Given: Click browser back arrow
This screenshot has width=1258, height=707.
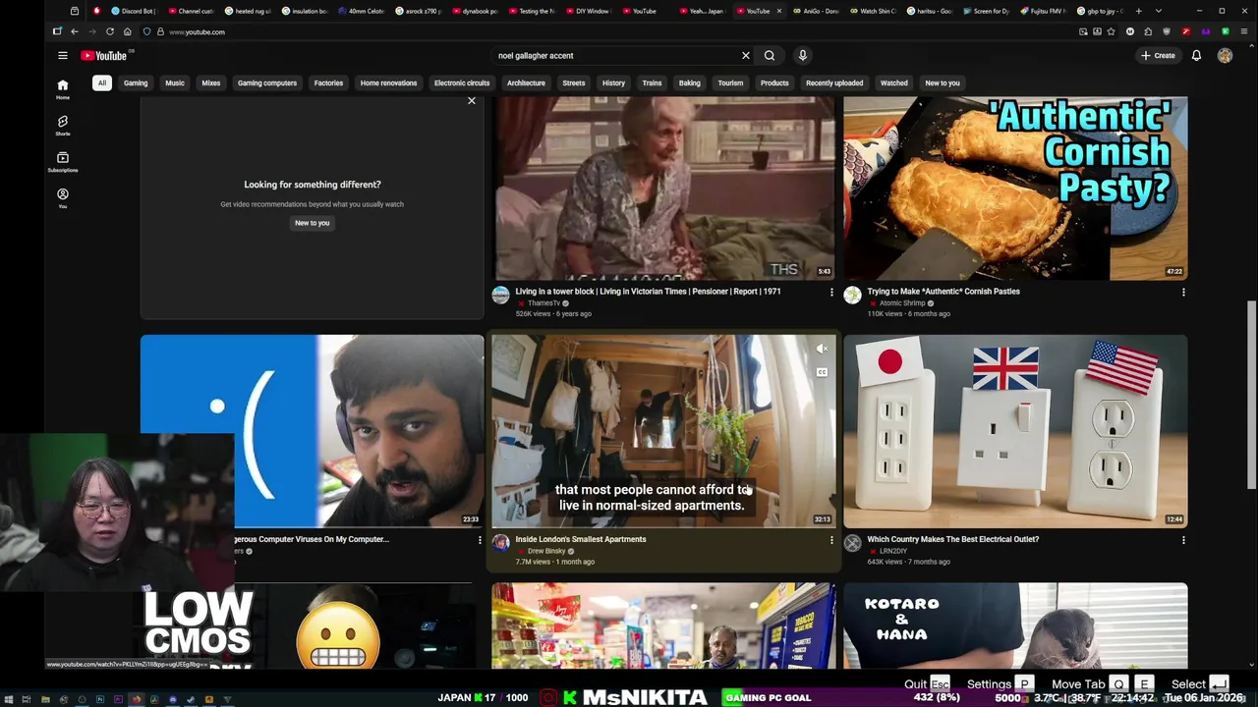Looking at the screenshot, I should click(74, 31).
